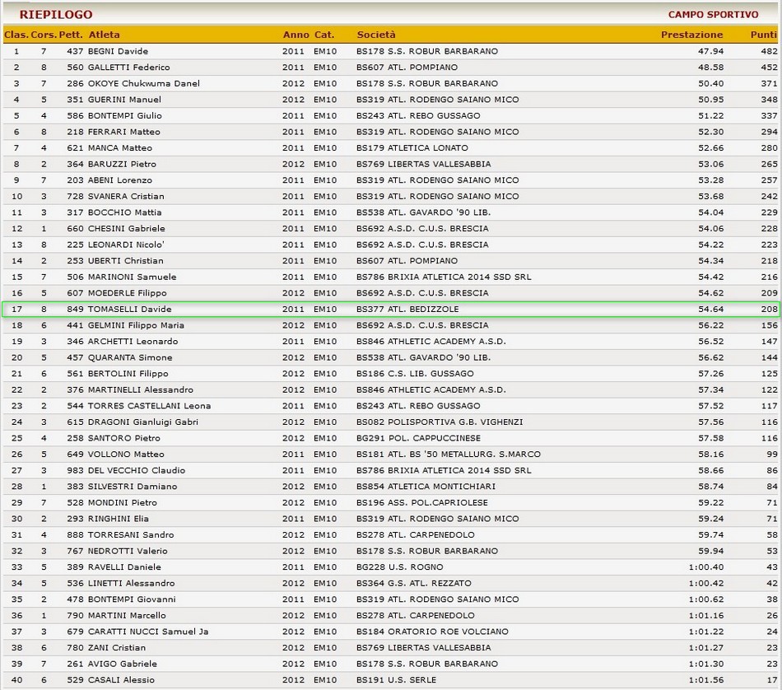The width and height of the screenshot is (782, 690).
Task: Select athlete LEONARDI Nicolo'
Action: [126, 245]
